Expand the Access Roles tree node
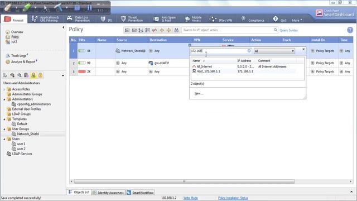The image size is (357, 201). coord(4,89)
